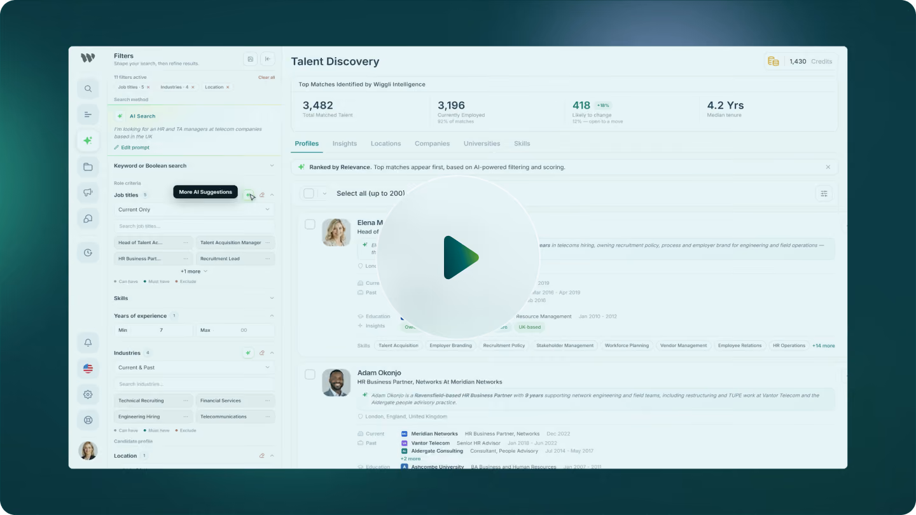
Task: Open the folder icon in the sidebar
Action: coord(88,167)
